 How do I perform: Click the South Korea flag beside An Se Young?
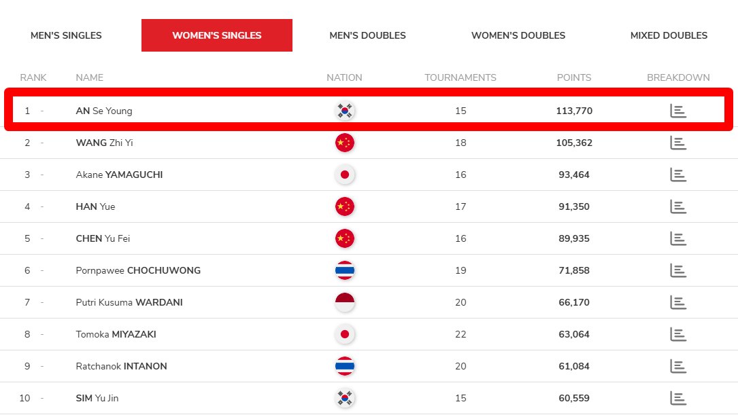(x=345, y=111)
